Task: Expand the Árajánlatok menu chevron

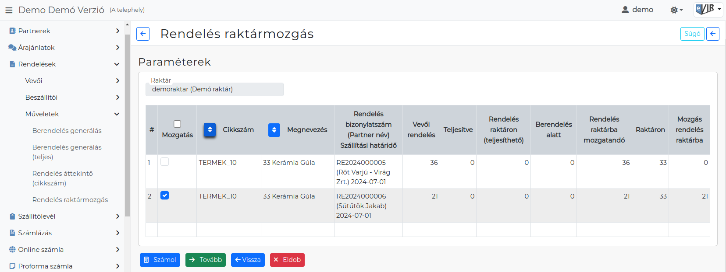Action: click(x=117, y=48)
